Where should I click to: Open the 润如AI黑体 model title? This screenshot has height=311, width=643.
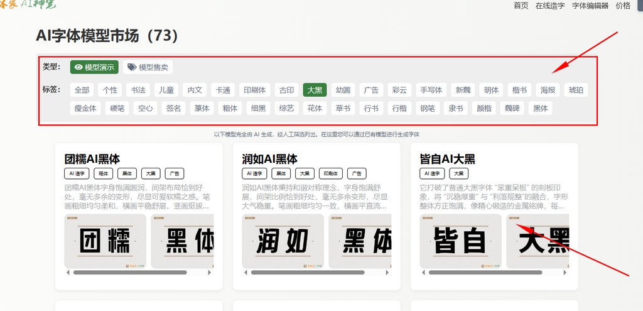[x=270, y=159]
